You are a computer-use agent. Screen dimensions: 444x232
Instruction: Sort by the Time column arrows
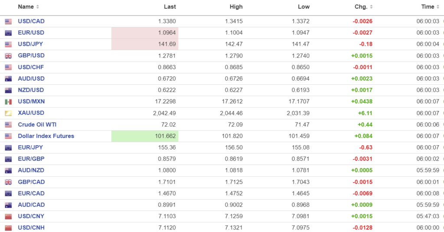(438, 7)
